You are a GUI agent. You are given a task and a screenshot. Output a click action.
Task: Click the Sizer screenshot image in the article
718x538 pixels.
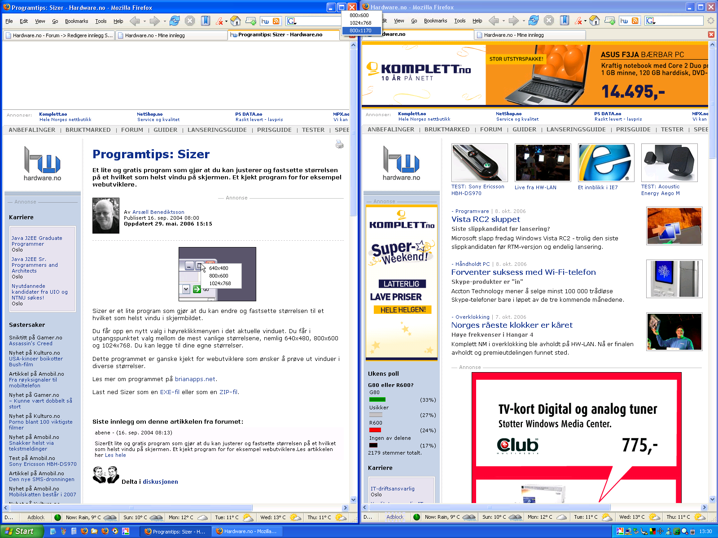(x=217, y=274)
